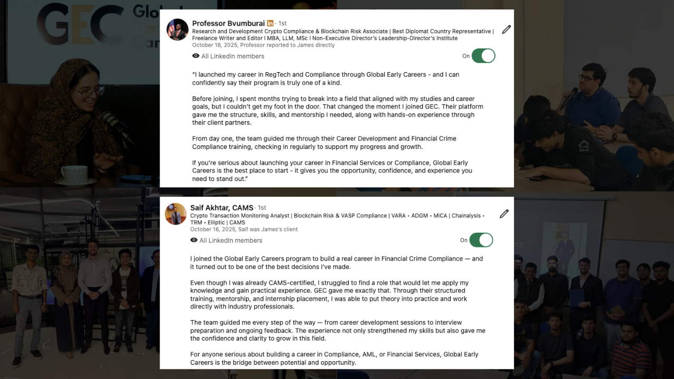The height and width of the screenshot is (379, 674).
Task: Click All LinkedIn members in first card
Action: (233, 56)
